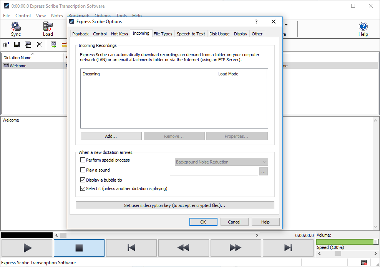Open the Tools menu
This screenshot has height=267, width=380.
[x=121, y=16]
